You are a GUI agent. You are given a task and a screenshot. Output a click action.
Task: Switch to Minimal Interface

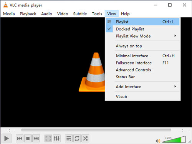click(143, 56)
